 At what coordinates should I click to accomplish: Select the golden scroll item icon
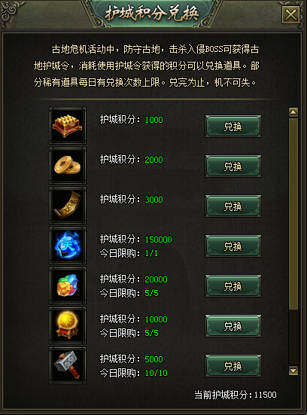coord(68,206)
